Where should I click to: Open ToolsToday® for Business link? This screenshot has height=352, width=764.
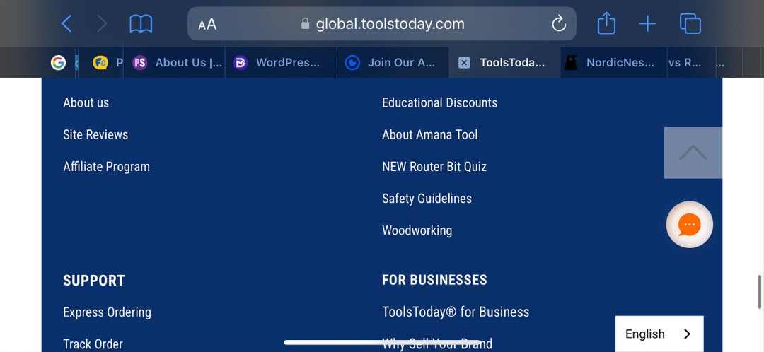point(456,312)
